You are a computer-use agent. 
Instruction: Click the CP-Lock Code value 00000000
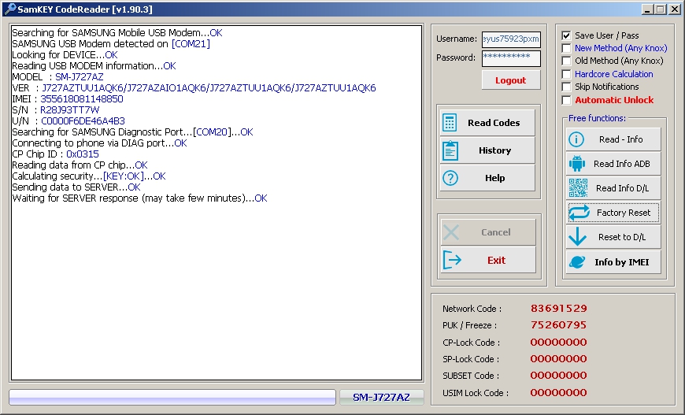point(559,342)
